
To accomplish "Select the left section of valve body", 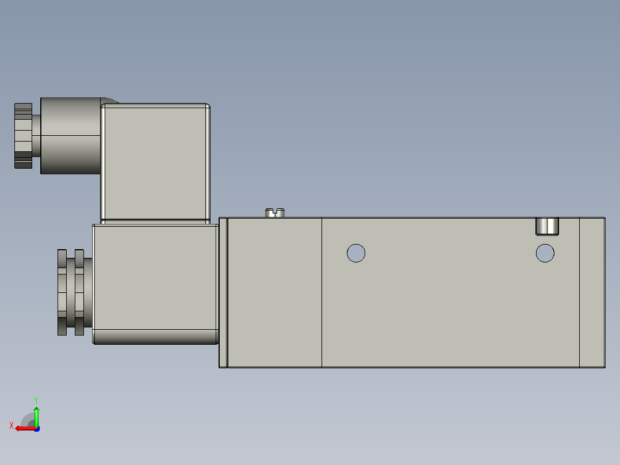I will coord(275,292).
